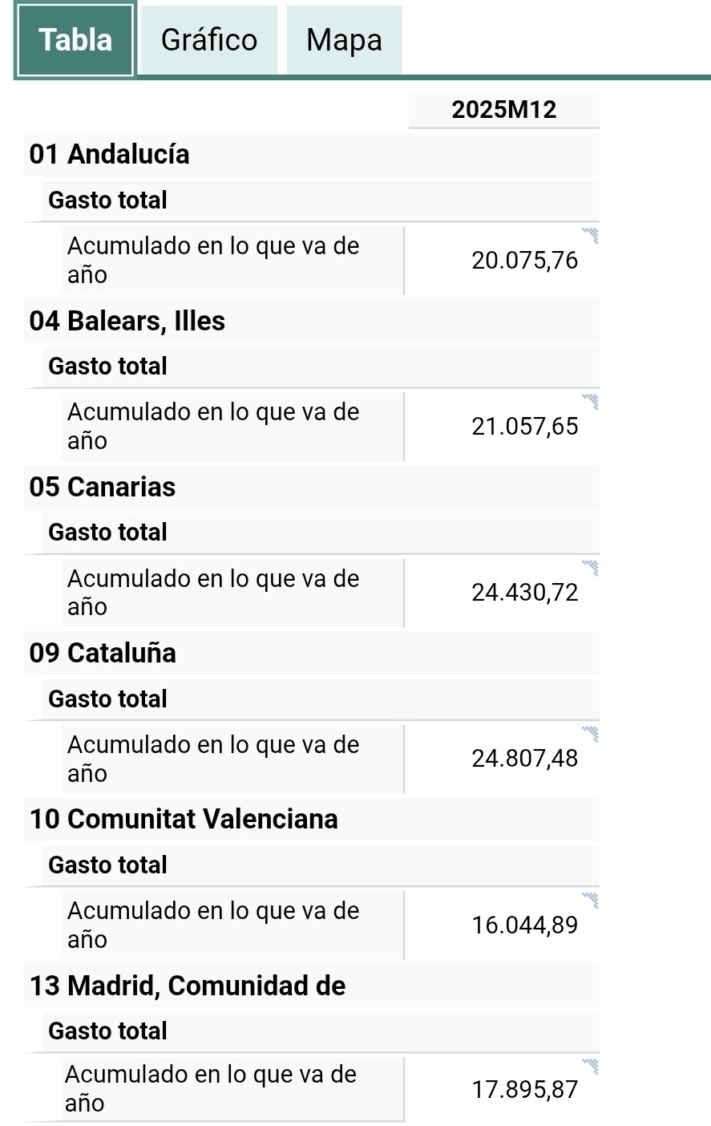Click the corner note icon beside 20.075,76
This screenshot has width=711, height=1126.
pos(591,235)
